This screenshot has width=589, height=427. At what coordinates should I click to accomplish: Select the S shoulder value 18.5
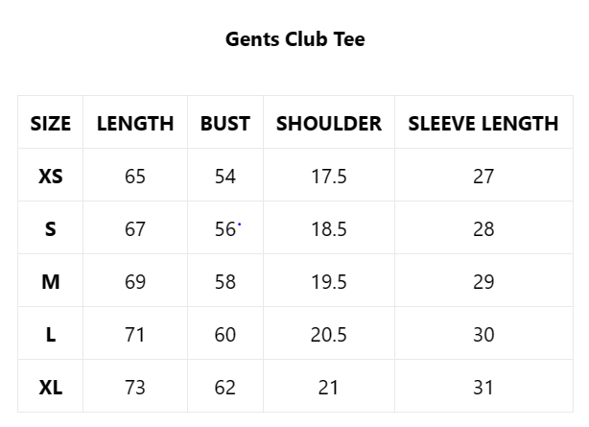(329, 229)
